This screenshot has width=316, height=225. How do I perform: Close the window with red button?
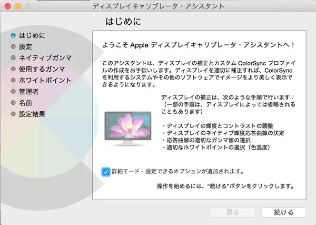tap(8, 6)
